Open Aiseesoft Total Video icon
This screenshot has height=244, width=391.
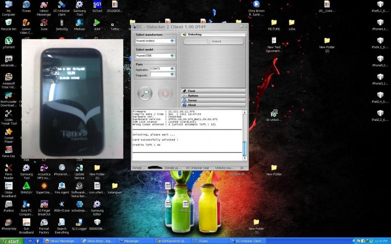coord(8,81)
